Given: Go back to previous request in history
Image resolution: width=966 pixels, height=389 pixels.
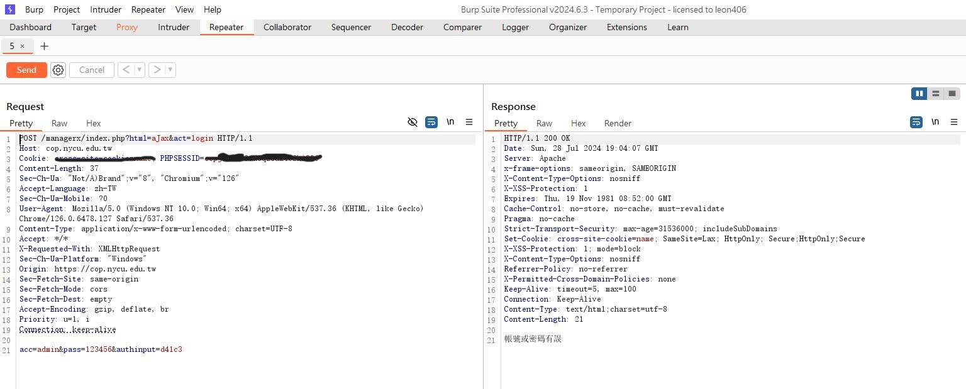Looking at the screenshot, I should tap(126, 70).
